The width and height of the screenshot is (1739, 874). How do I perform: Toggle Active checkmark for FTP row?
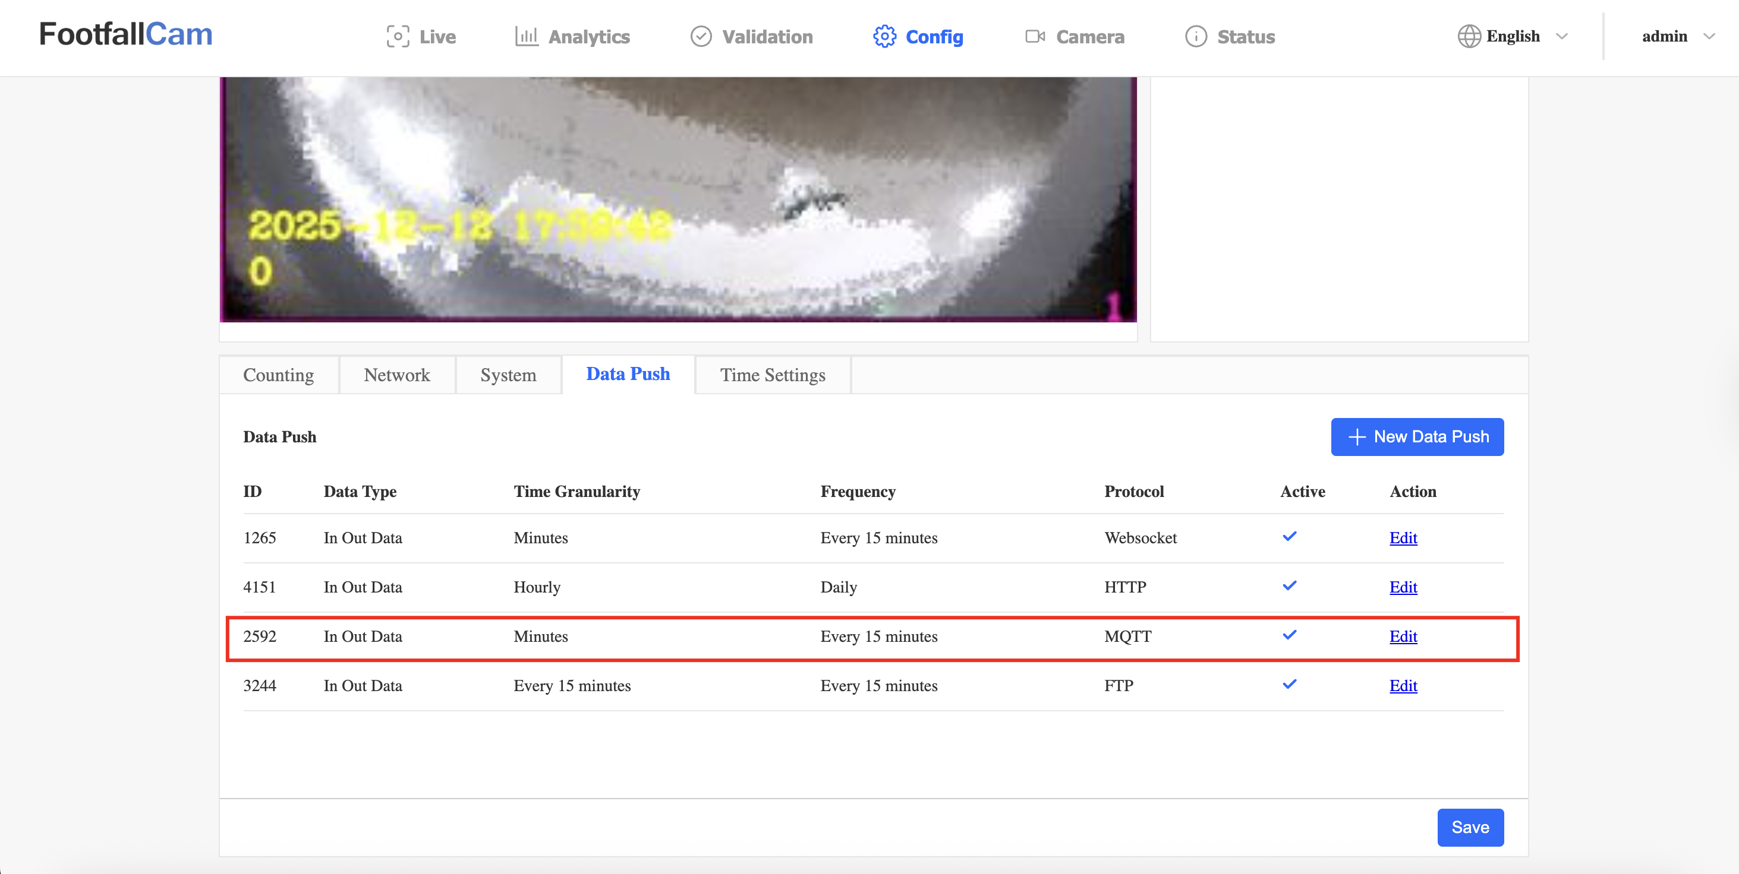pyautogui.click(x=1289, y=685)
